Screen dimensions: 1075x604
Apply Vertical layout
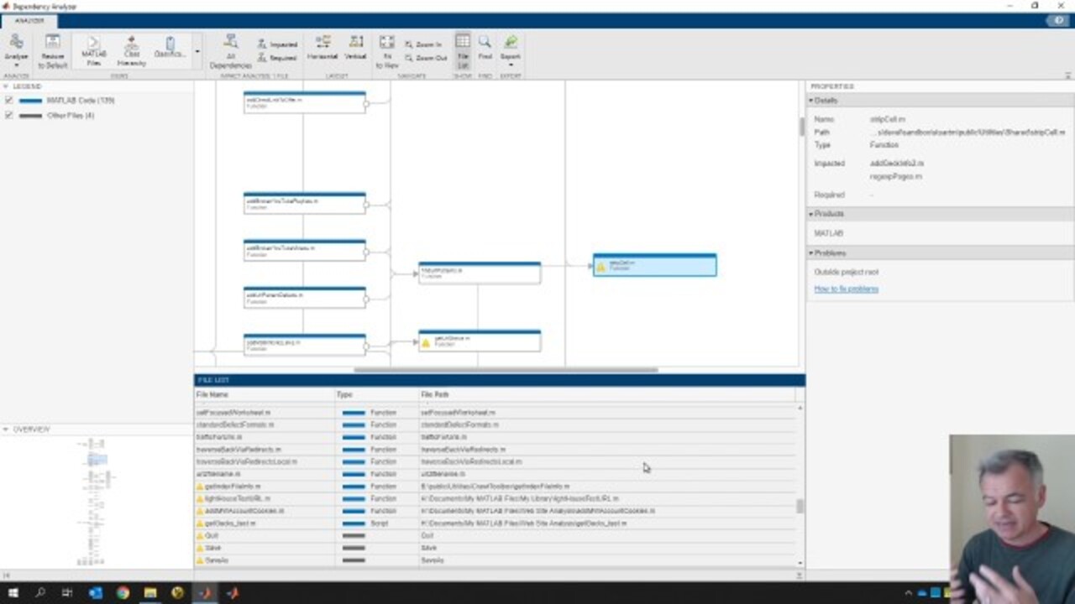(356, 48)
